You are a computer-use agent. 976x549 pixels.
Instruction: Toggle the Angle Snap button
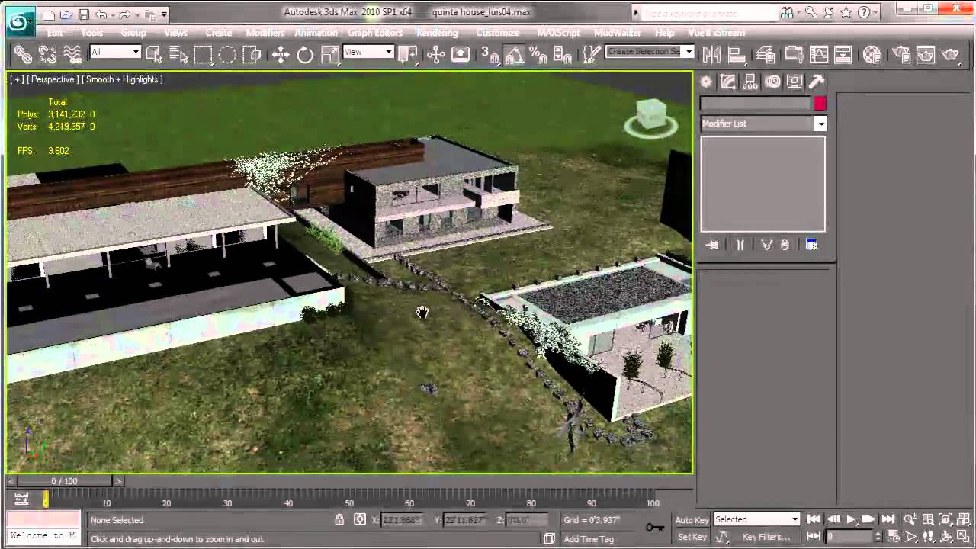[x=514, y=54]
